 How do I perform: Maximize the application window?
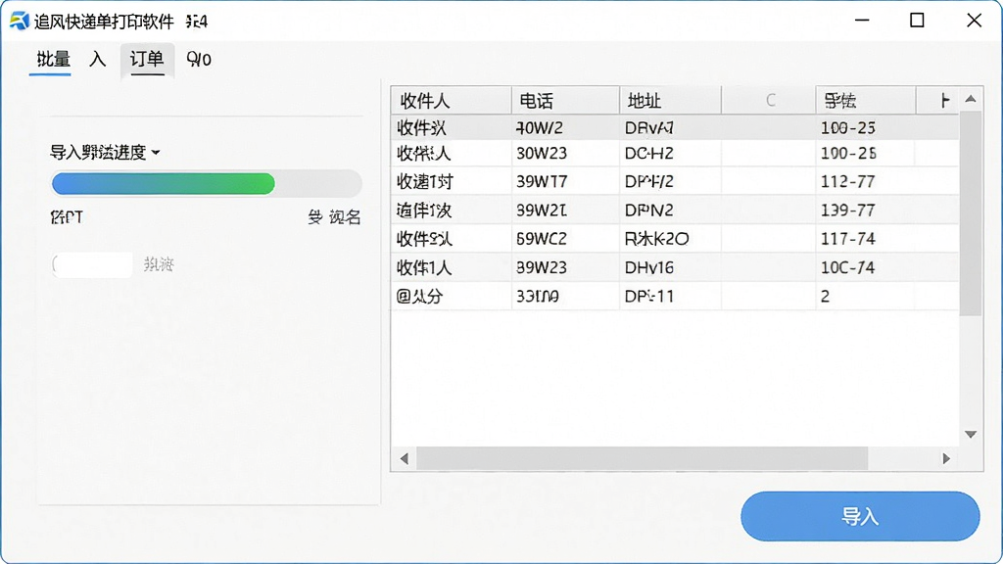click(x=917, y=21)
